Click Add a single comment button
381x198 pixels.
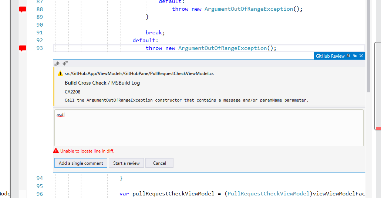(x=81, y=163)
